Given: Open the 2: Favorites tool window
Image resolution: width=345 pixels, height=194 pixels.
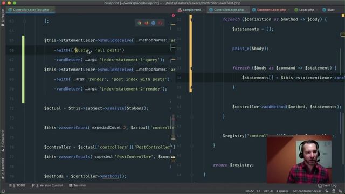Looking at the screenshot, I should (x=3, y=169).
